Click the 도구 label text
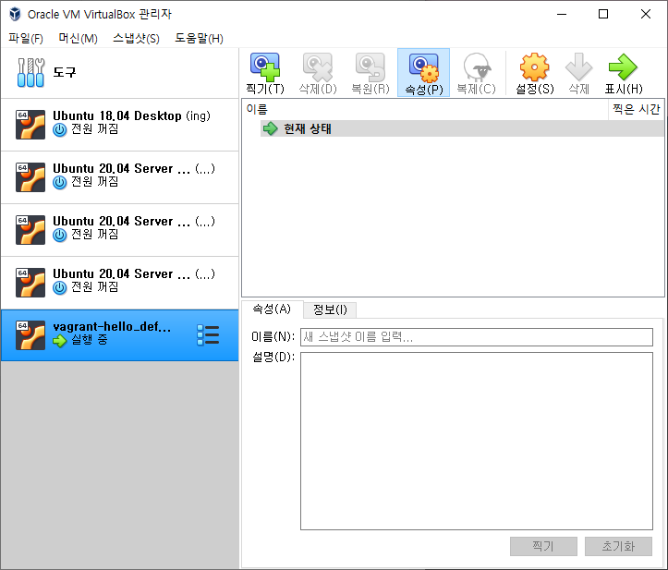This screenshot has width=668, height=570. pyautogui.click(x=65, y=72)
